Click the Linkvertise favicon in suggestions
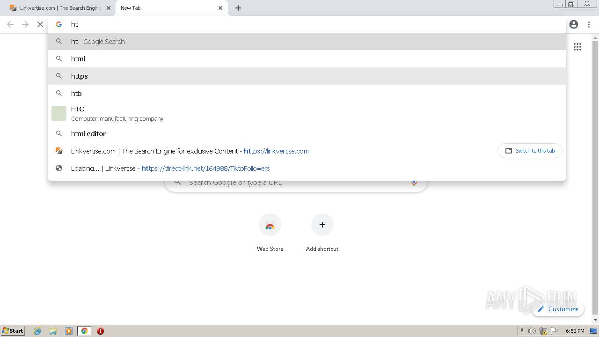The height and width of the screenshot is (337, 599). click(x=59, y=151)
